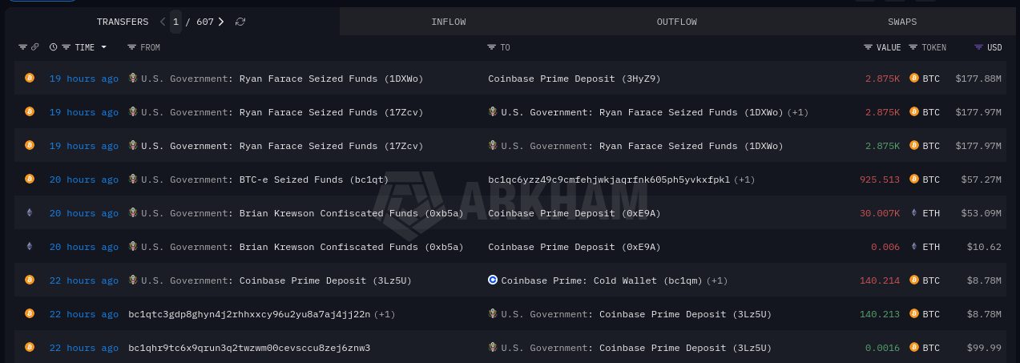Click the $57.27M USD amount

tap(982, 179)
